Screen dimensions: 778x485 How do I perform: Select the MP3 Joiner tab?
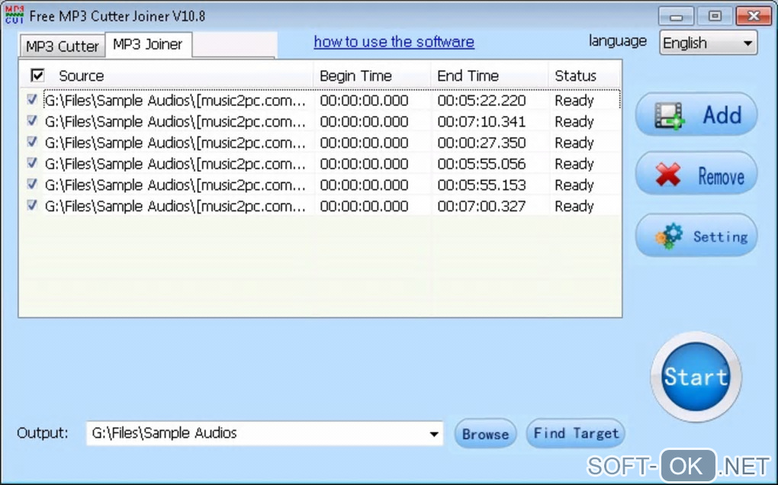pyautogui.click(x=148, y=45)
